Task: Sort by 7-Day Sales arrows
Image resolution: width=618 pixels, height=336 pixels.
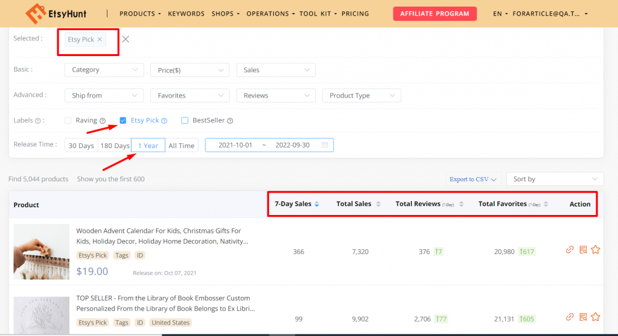Action: (317, 204)
